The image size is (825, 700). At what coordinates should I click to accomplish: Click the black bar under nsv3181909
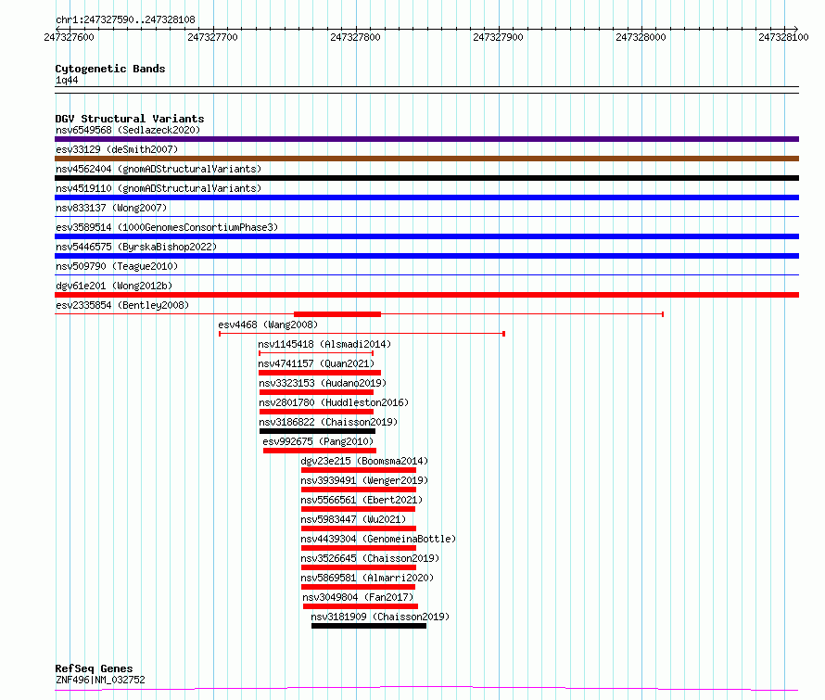(x=368, y=626)
